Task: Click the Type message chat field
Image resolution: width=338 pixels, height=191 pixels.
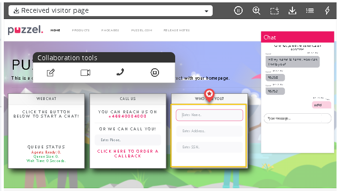Action: (297, 118)
